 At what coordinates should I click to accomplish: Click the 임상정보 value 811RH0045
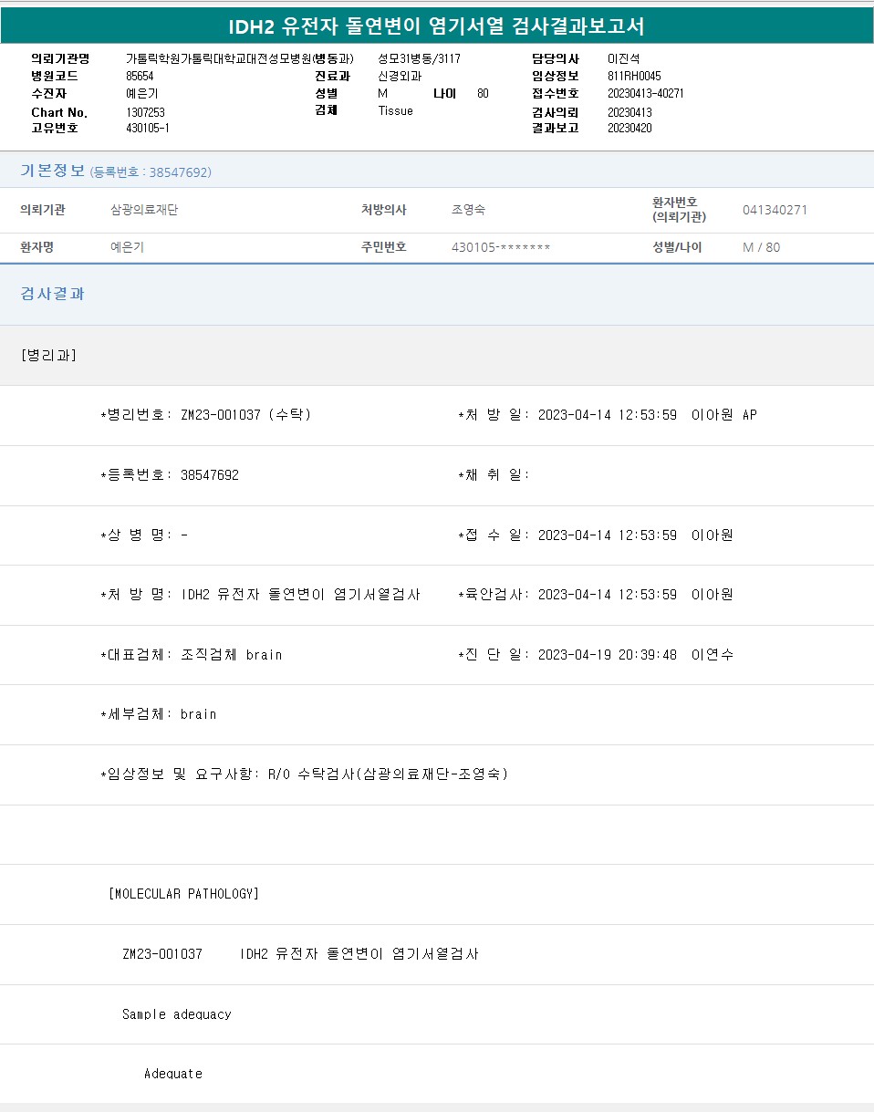click(x=634, y=76)
